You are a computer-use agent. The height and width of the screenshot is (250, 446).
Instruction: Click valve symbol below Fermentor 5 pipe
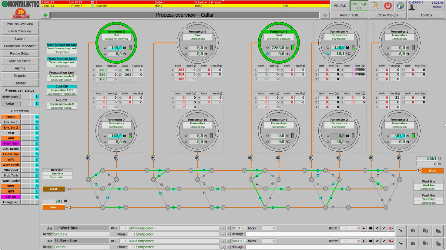[88, 158]
